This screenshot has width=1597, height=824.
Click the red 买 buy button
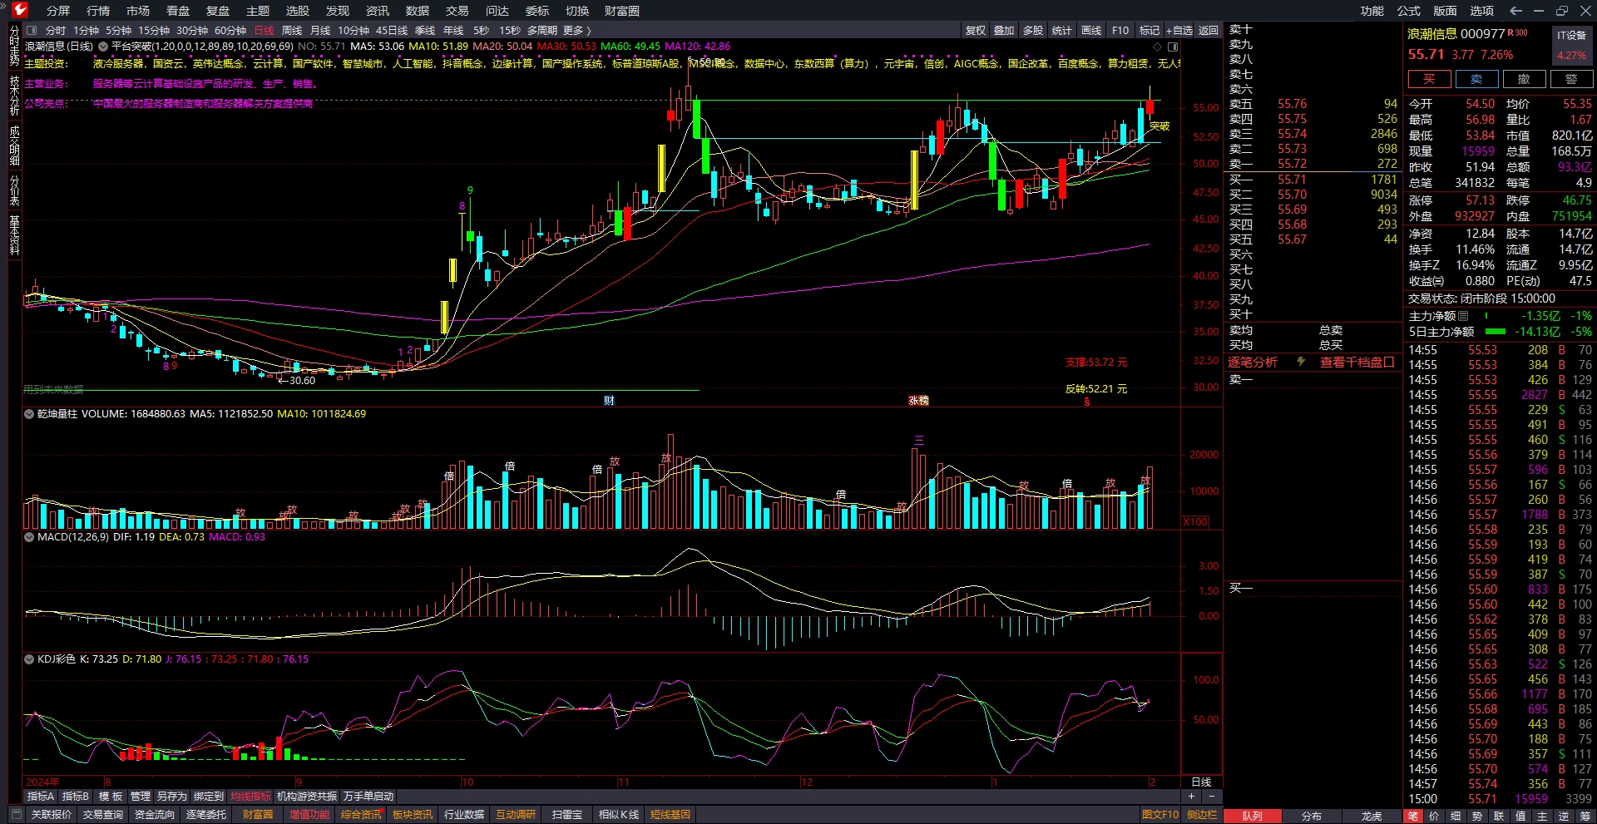[x=1429, y=79]
